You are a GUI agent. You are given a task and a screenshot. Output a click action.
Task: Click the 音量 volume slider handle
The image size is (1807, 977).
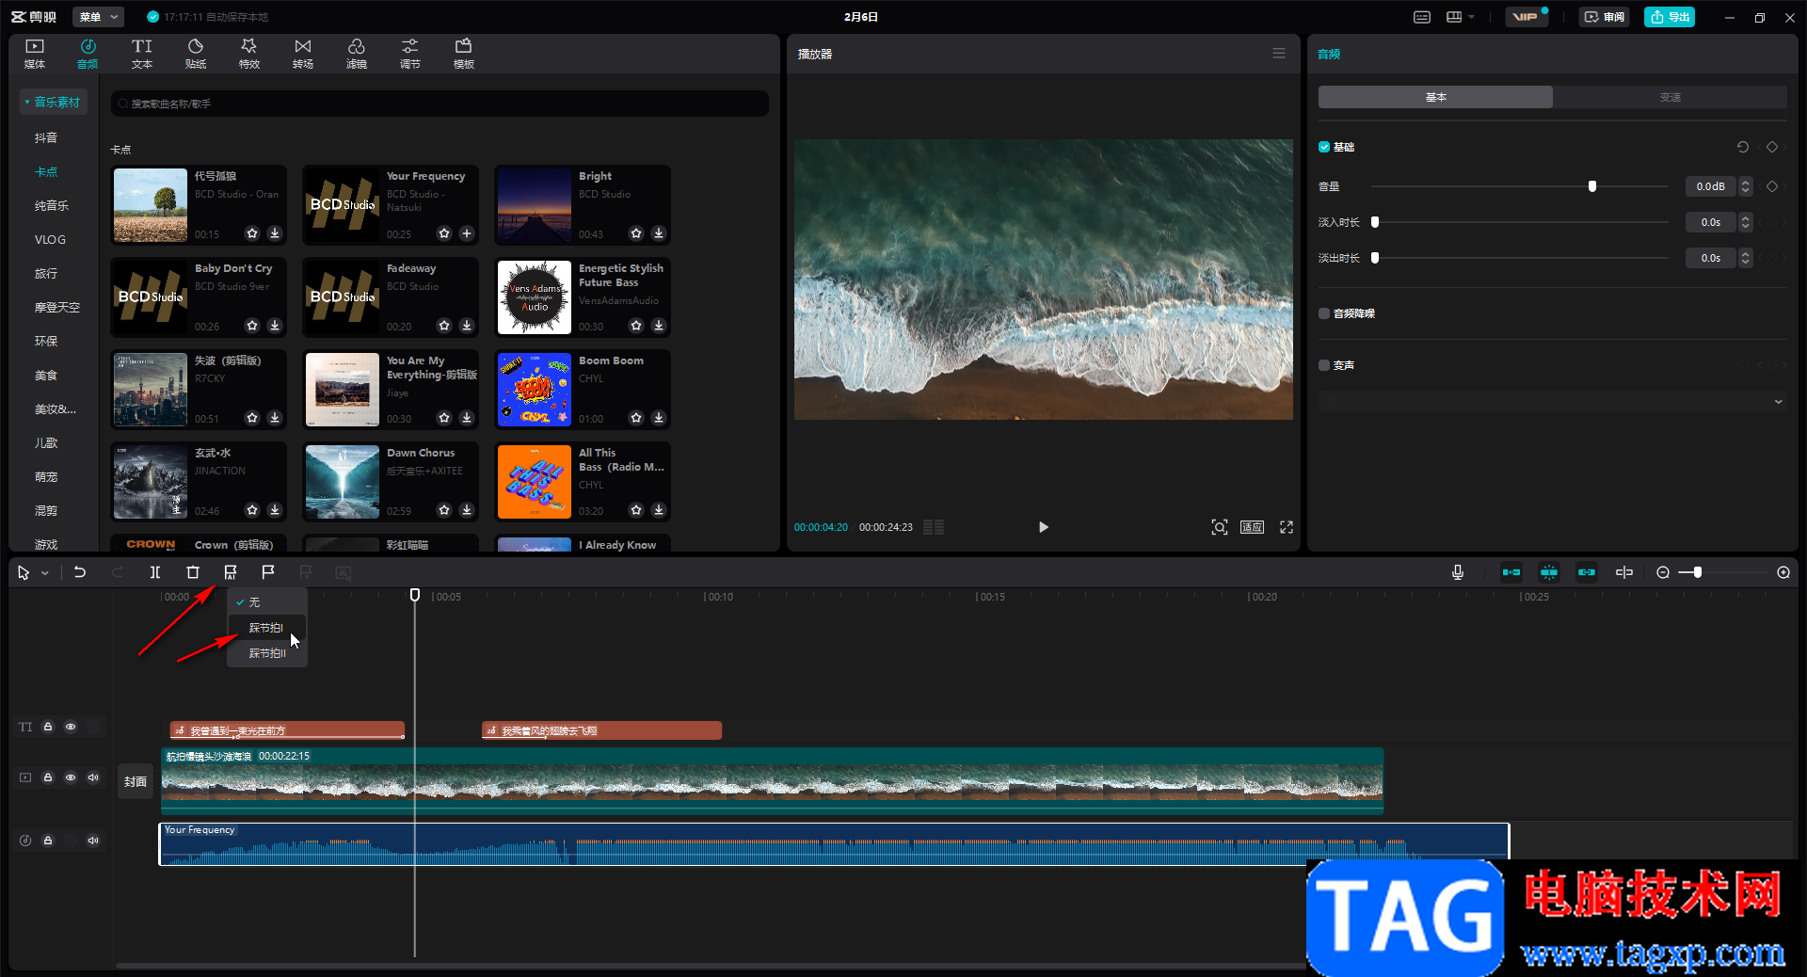pyautogui.click(x=1592, y=186)
